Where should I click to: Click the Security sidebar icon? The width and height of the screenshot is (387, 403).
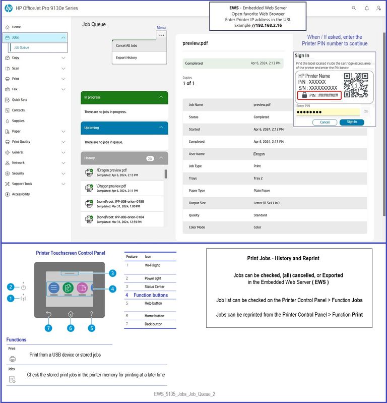pyautogui.click(x=8, y=174)
